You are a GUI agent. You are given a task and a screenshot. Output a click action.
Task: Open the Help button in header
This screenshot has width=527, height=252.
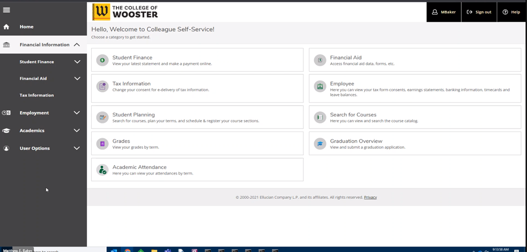[511, 12]
